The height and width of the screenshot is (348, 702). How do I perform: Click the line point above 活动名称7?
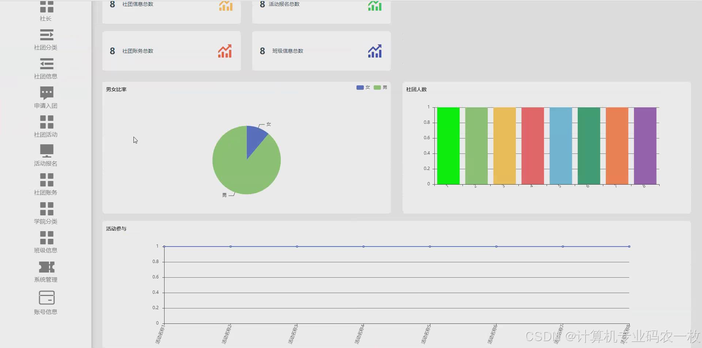pyautogui.click(x=563, y=247)
